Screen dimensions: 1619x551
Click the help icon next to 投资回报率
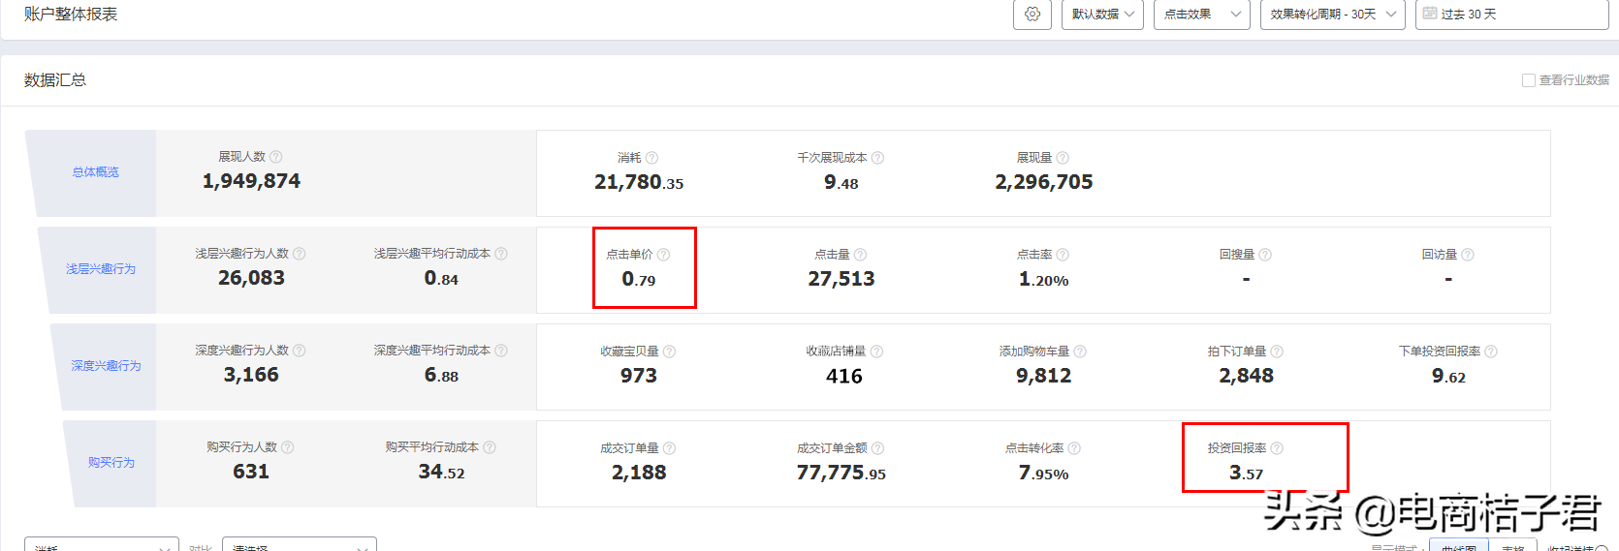pyautogui.click(x=1277, y=448)
